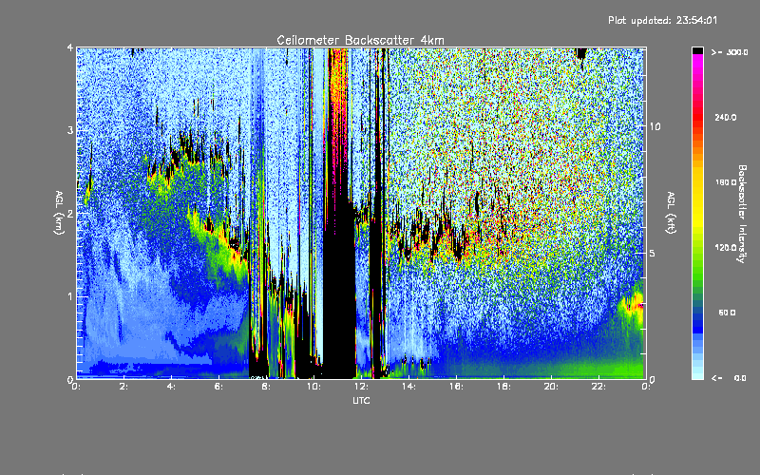Click the '4' tick on the km axis
The width and height of the screenshot is (760, 475).
70,48
